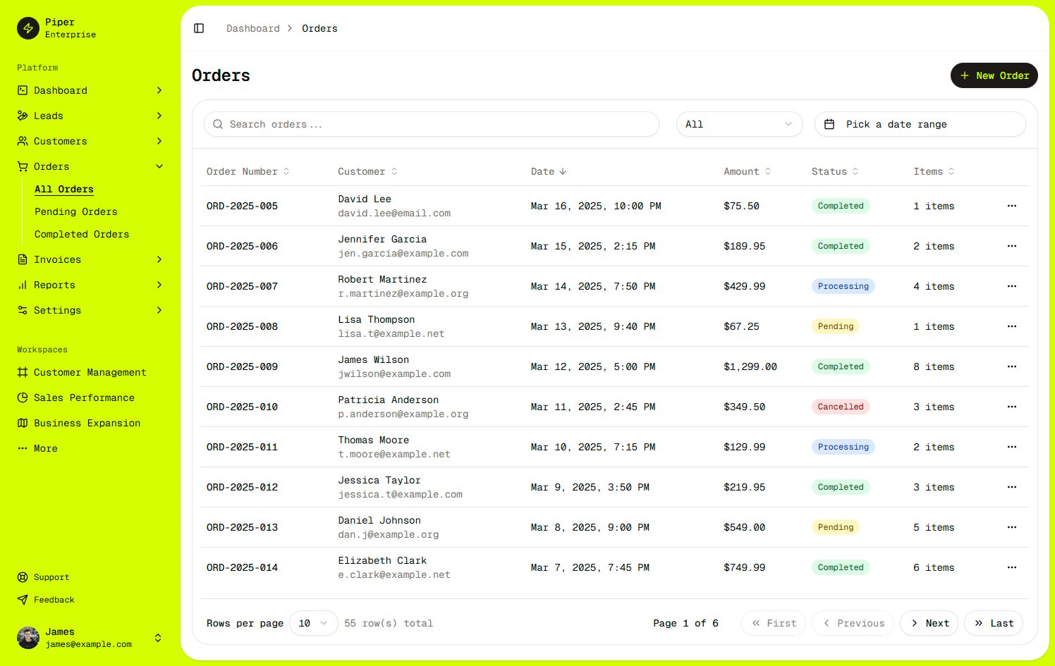Screen dimensions: 1055x666
Task: Open actions menu for order ORD-2025-007
Action: 1011,286
